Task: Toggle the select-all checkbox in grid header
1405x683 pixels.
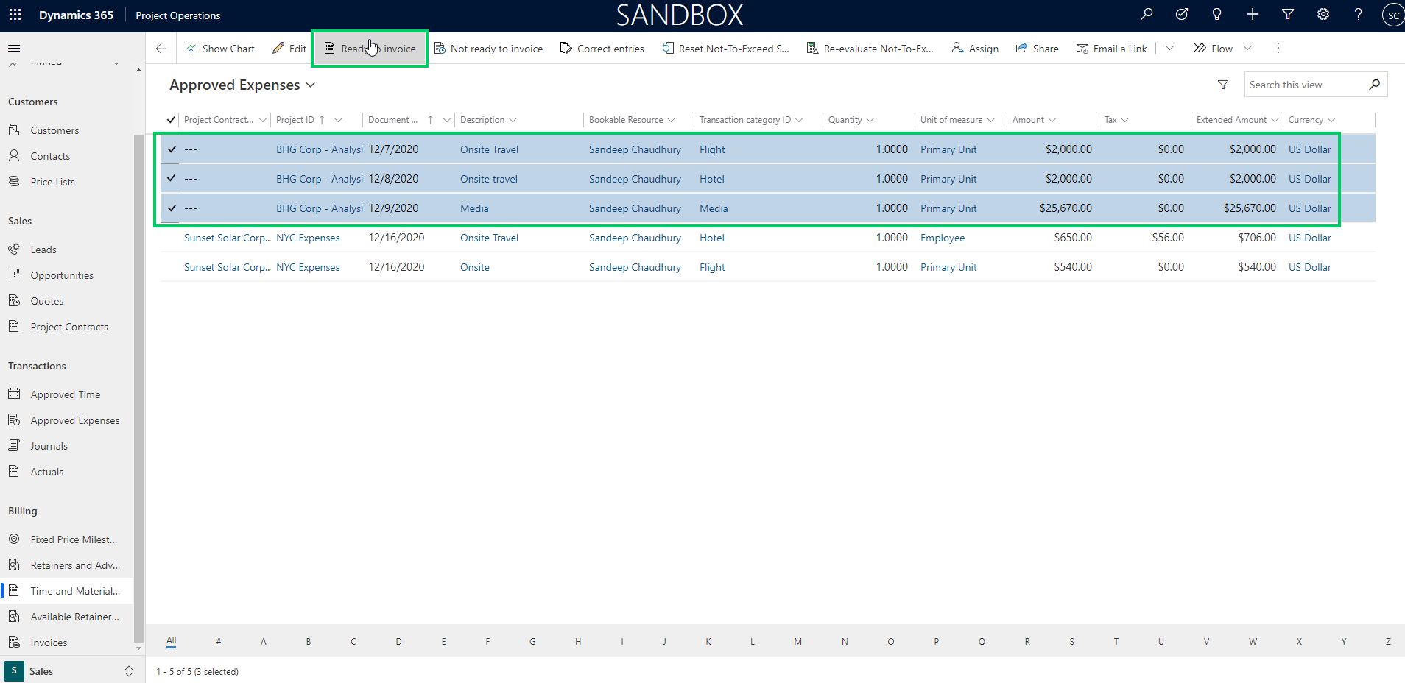Action: tap(172, 120)
